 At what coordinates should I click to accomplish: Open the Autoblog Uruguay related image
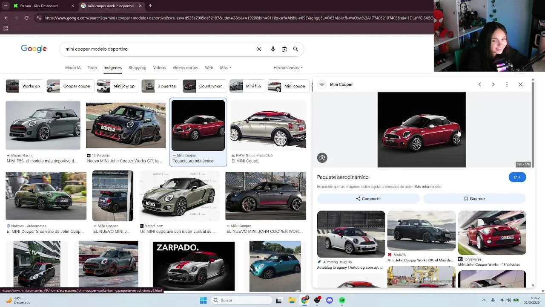[351, 234]
